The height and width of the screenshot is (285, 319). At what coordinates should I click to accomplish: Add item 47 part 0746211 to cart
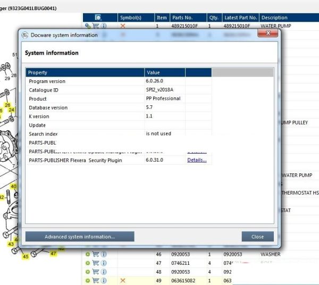tap(96, 263)
